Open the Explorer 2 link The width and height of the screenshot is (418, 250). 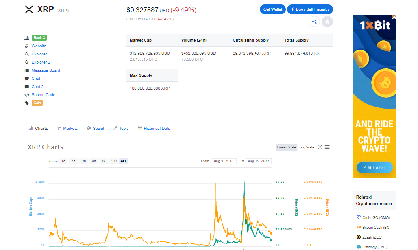(41, 62)
